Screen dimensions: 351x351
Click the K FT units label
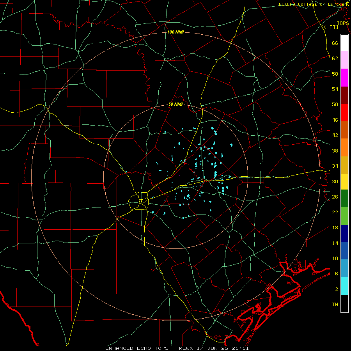(x=330, y=27)
